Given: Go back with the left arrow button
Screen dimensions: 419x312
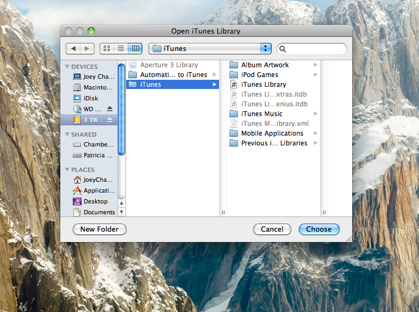Looking at the screenshot, I should click(73, 49).
